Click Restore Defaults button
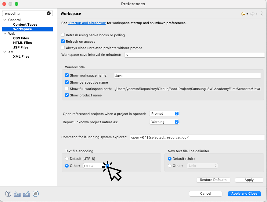This screenshot has height=202, width=267. [x=213, y=180]
